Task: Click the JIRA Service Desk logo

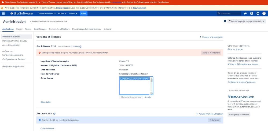Action: (241, 97)
